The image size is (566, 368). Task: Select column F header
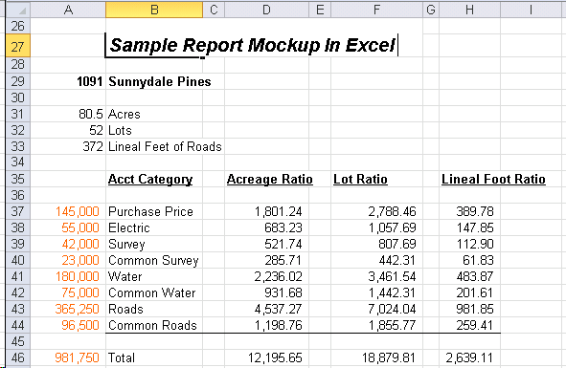[376, 10]
